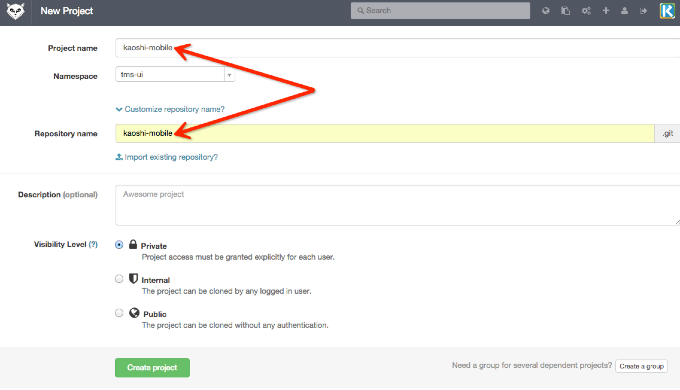
Task: Click the sign out arrow icon
Action: point(643,11)
